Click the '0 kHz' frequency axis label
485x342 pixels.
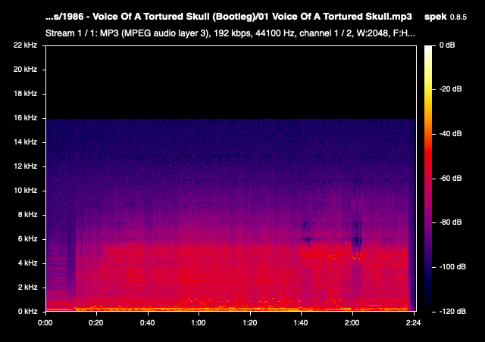[x=27, y=312]
